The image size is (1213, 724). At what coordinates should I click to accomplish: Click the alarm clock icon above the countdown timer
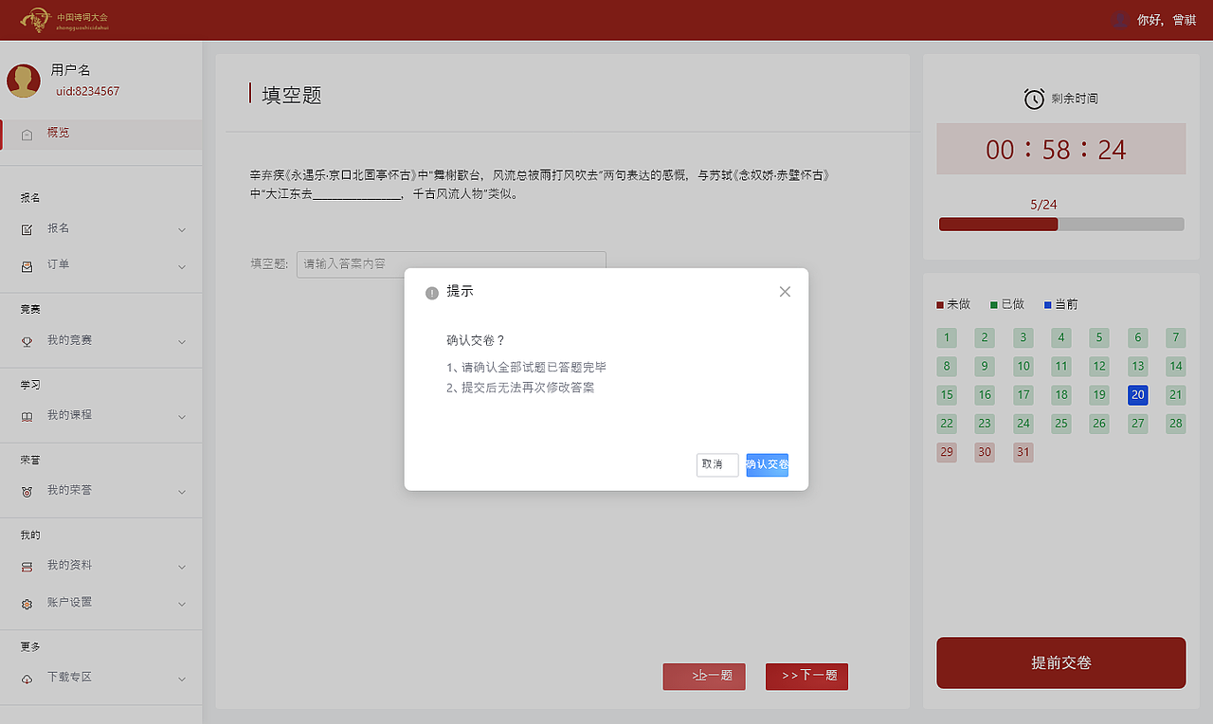click(1033, 98)
